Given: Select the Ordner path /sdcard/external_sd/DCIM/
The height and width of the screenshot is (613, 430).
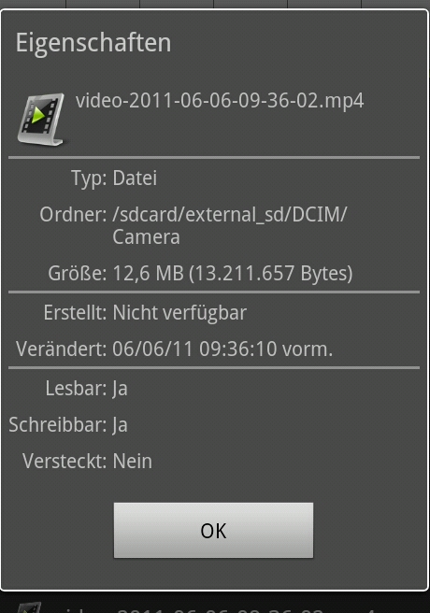Looking at the screenshot, I should click(229, 214).
